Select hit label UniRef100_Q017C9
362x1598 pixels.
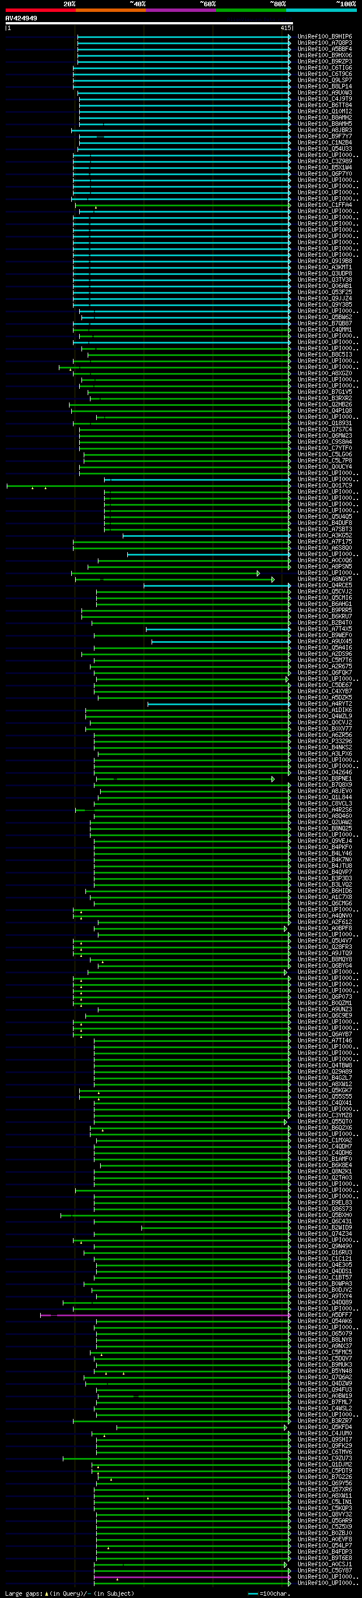pyautogui.click(x=325, y=486)
